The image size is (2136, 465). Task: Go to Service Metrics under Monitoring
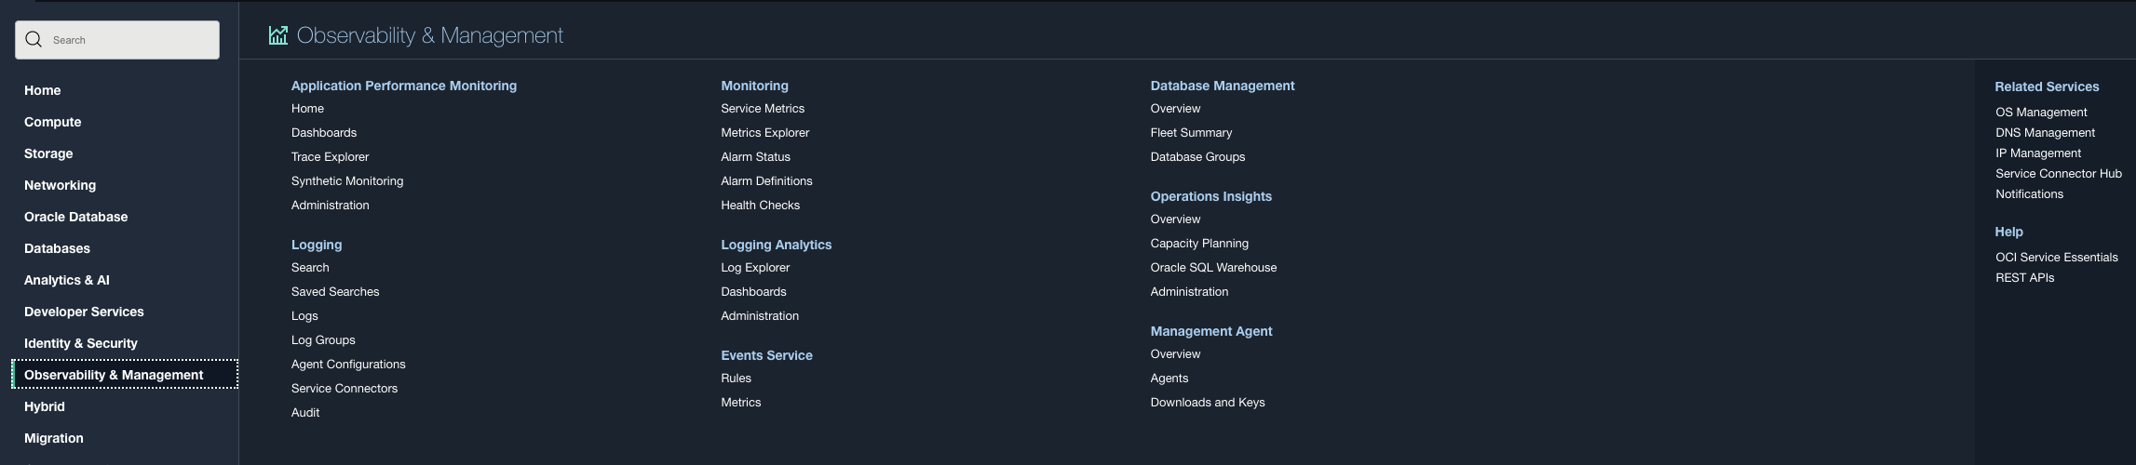pyautogui.click(x=763, y=109)
